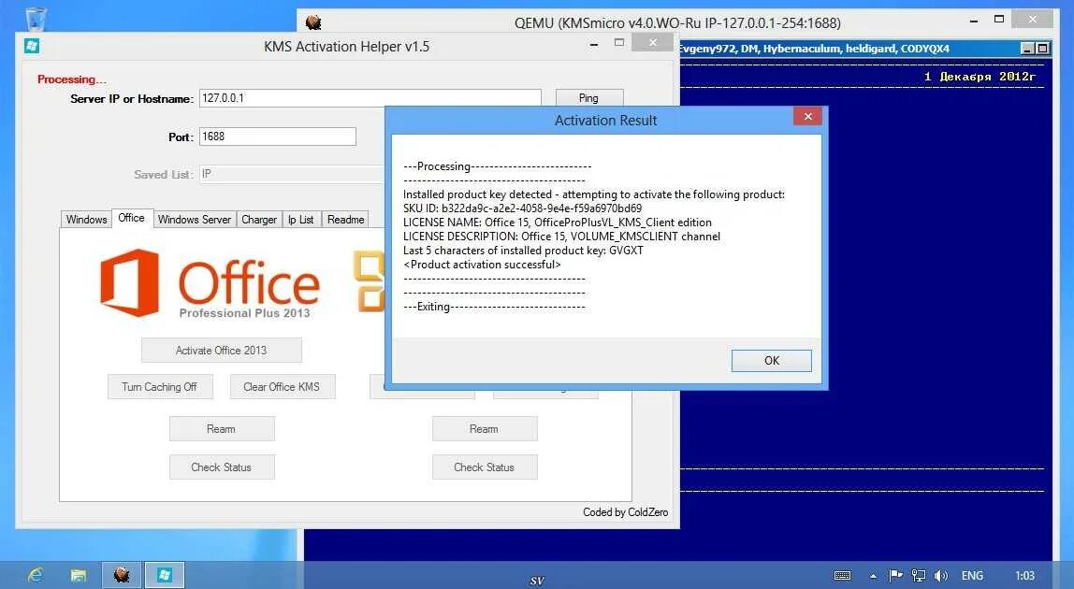Click the SKU ID line in the result
Screen dimensions: 1074x589
coord(522,208)
